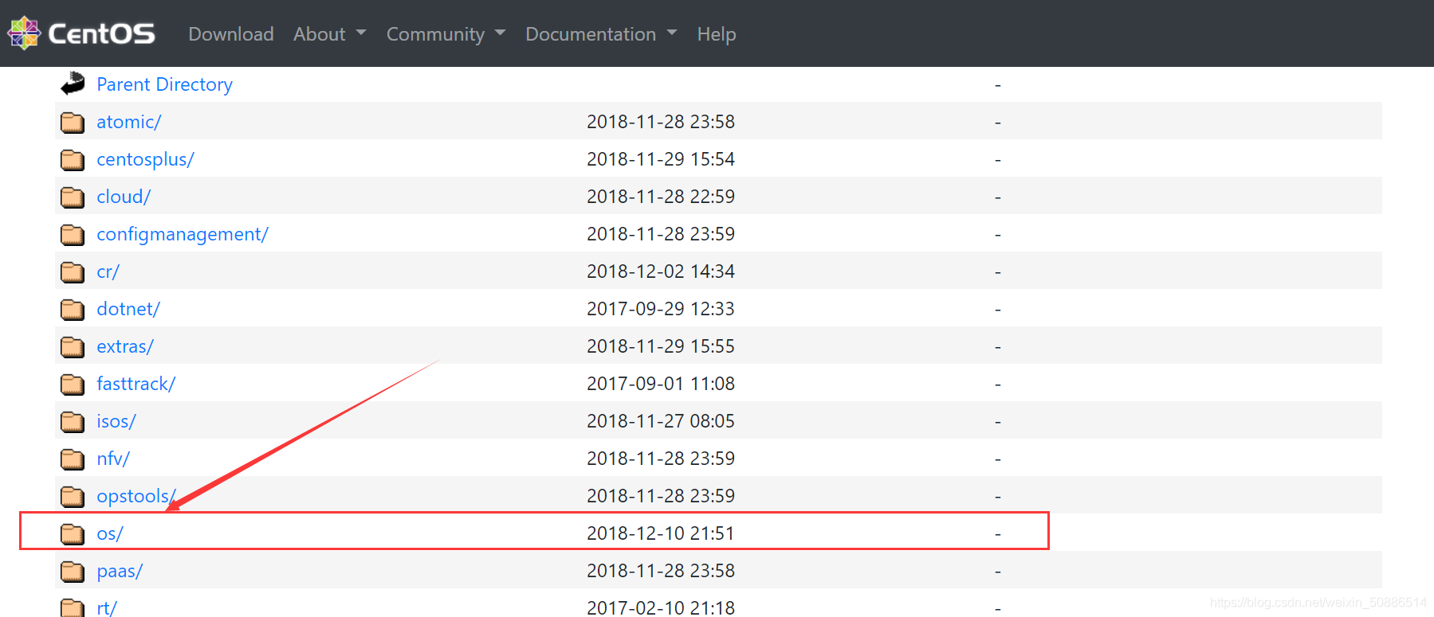Click the folder icon beside centosplus/
The image size is (1434, 617).
click(x=73, y=159)
